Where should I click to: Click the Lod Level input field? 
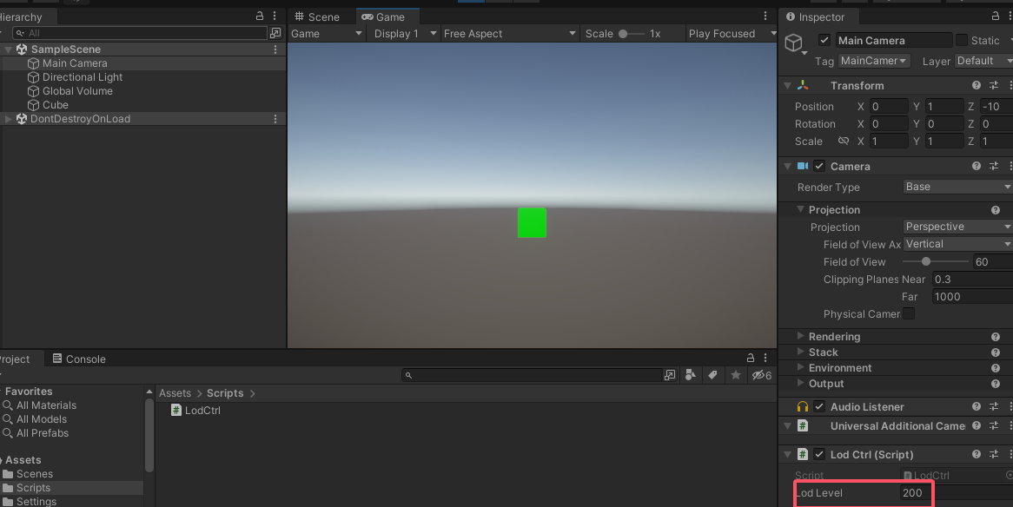coord(912,493)
